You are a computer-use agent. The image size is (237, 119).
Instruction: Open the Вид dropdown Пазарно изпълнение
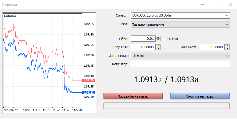click(180, 24)
